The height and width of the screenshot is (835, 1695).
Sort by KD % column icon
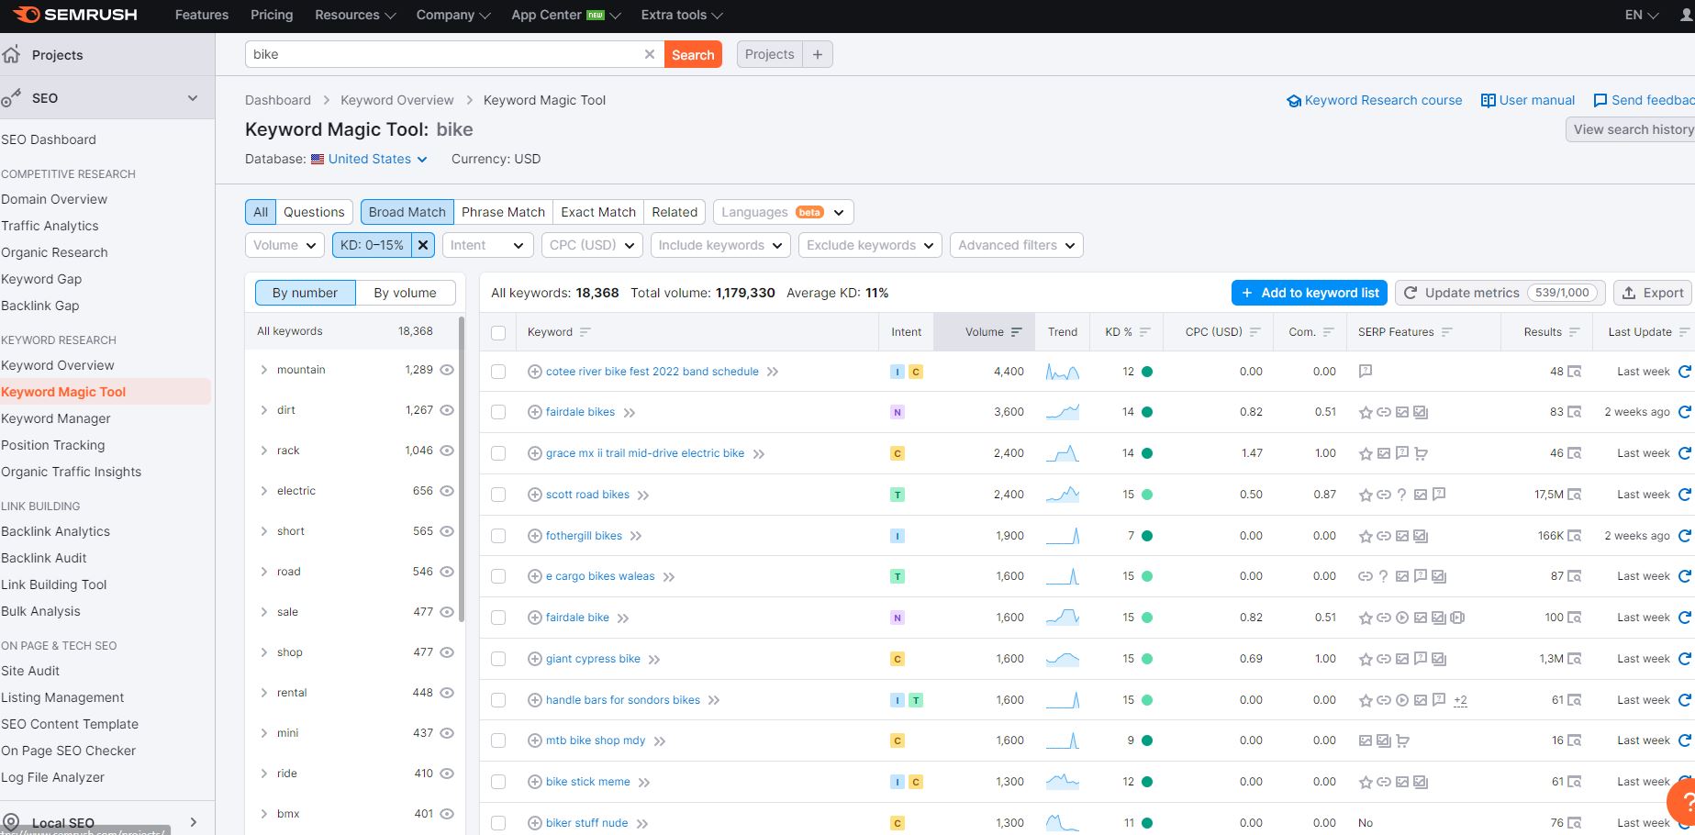click(1144, 332)
